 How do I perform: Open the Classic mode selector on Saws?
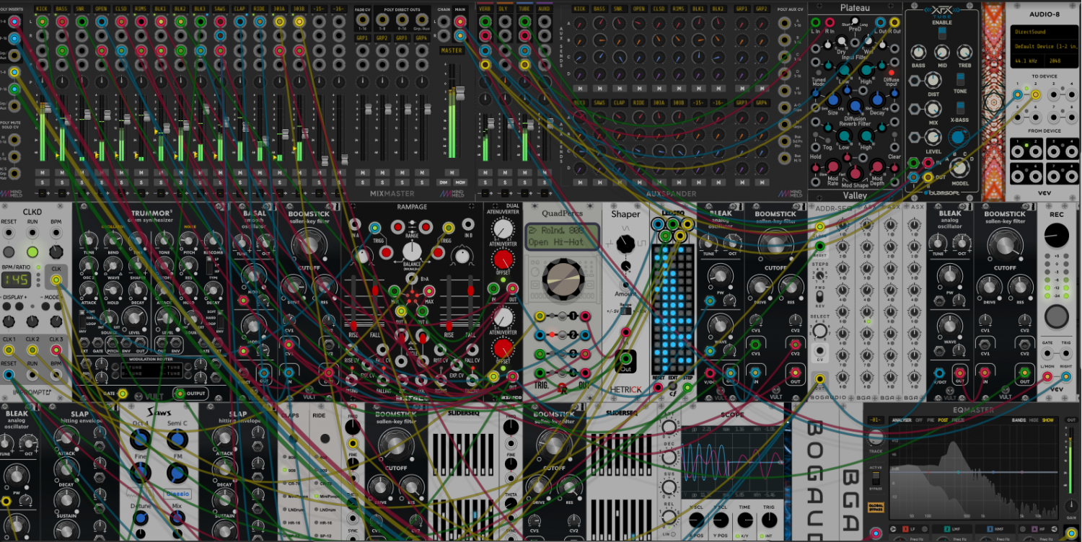click(x=177, y=494)
